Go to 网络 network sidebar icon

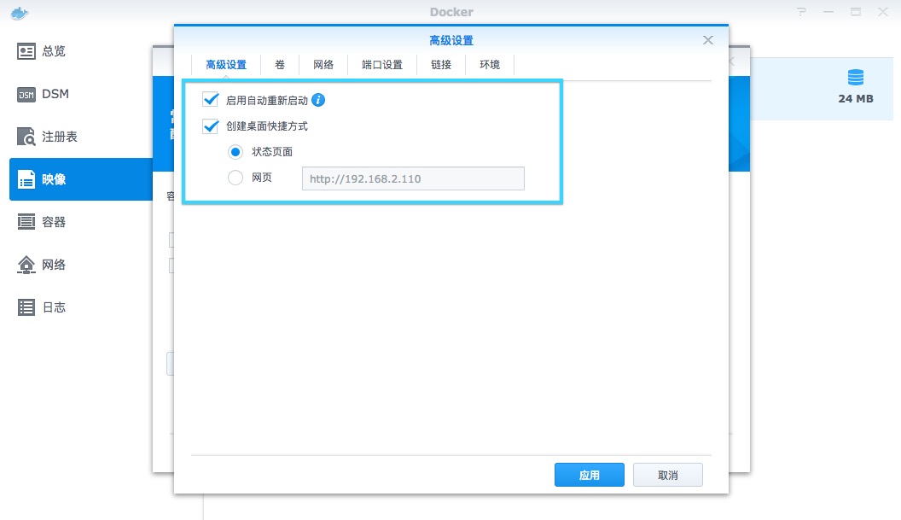[x=26, y=265]
